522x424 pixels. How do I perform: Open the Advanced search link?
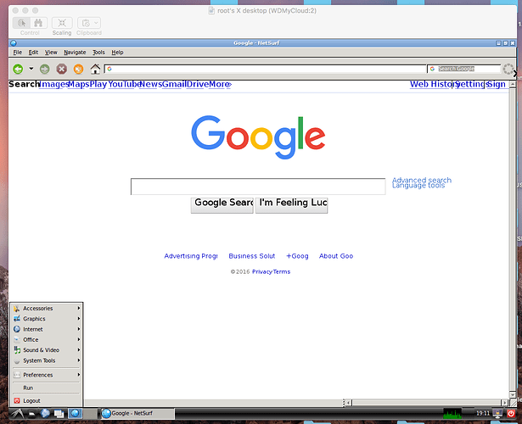422,180
